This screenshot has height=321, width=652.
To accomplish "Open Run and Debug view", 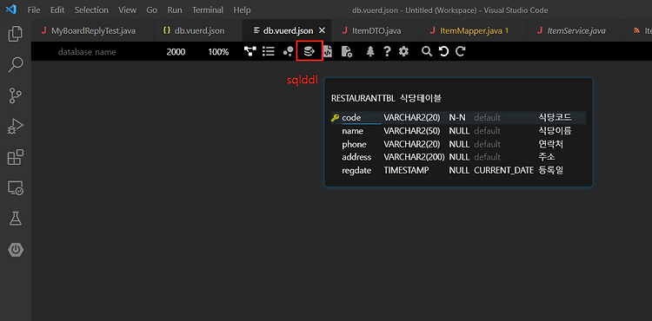I will (x=16, y=127).
